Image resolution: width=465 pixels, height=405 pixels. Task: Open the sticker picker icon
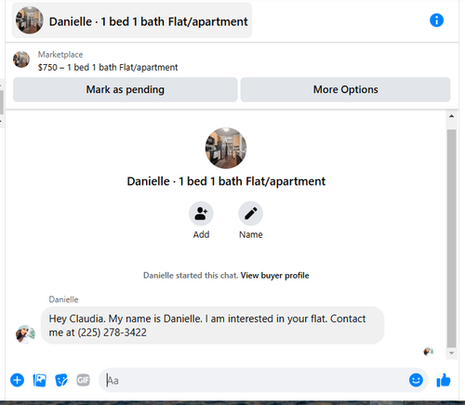point(61,380)
